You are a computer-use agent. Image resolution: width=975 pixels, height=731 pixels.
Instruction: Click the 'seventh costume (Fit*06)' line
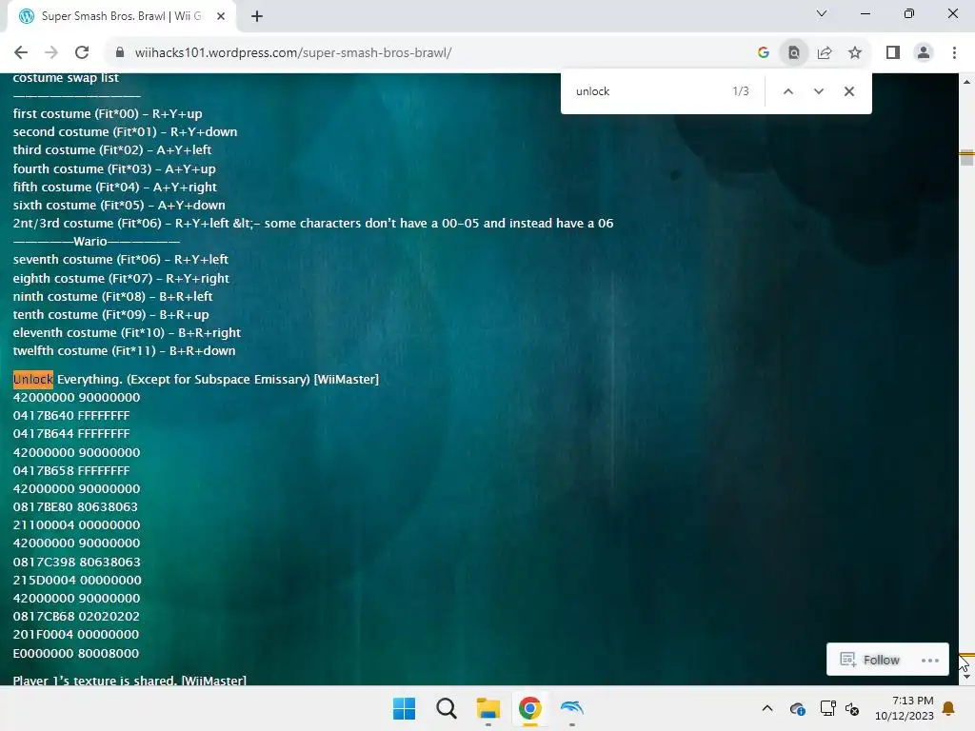tap(121, 259)
